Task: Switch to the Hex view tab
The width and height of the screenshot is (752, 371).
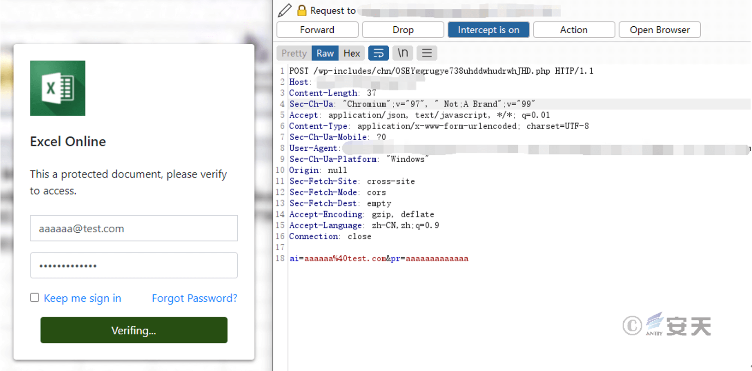Action: click(352, 53)
